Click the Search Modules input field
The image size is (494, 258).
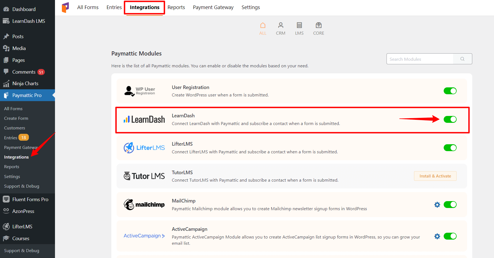(x=420, y=59)
